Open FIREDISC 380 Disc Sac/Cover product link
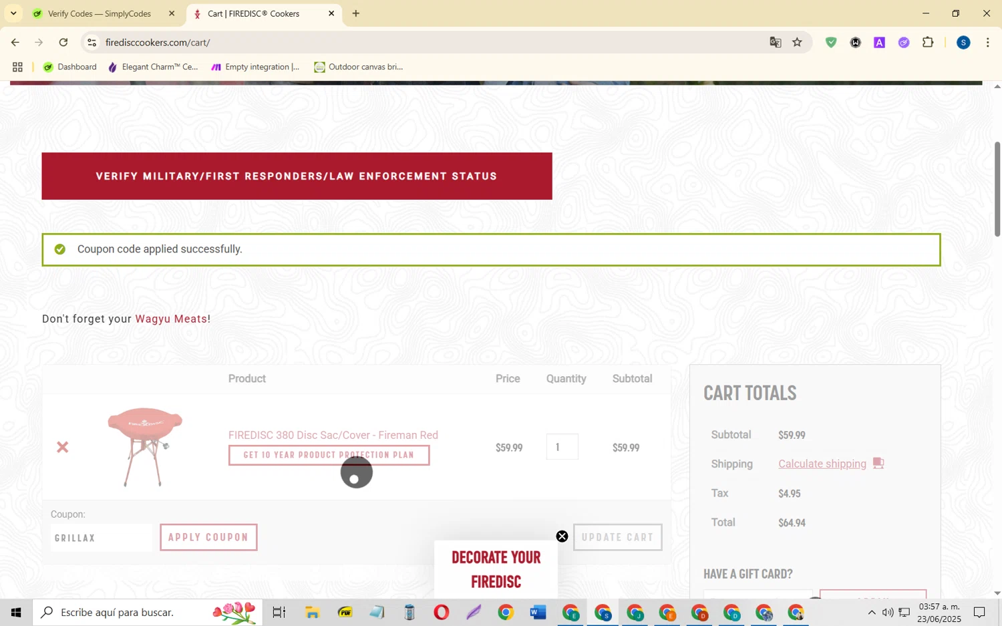The height and width of the screenshot is (626, 1002). (x=333, y=435)
